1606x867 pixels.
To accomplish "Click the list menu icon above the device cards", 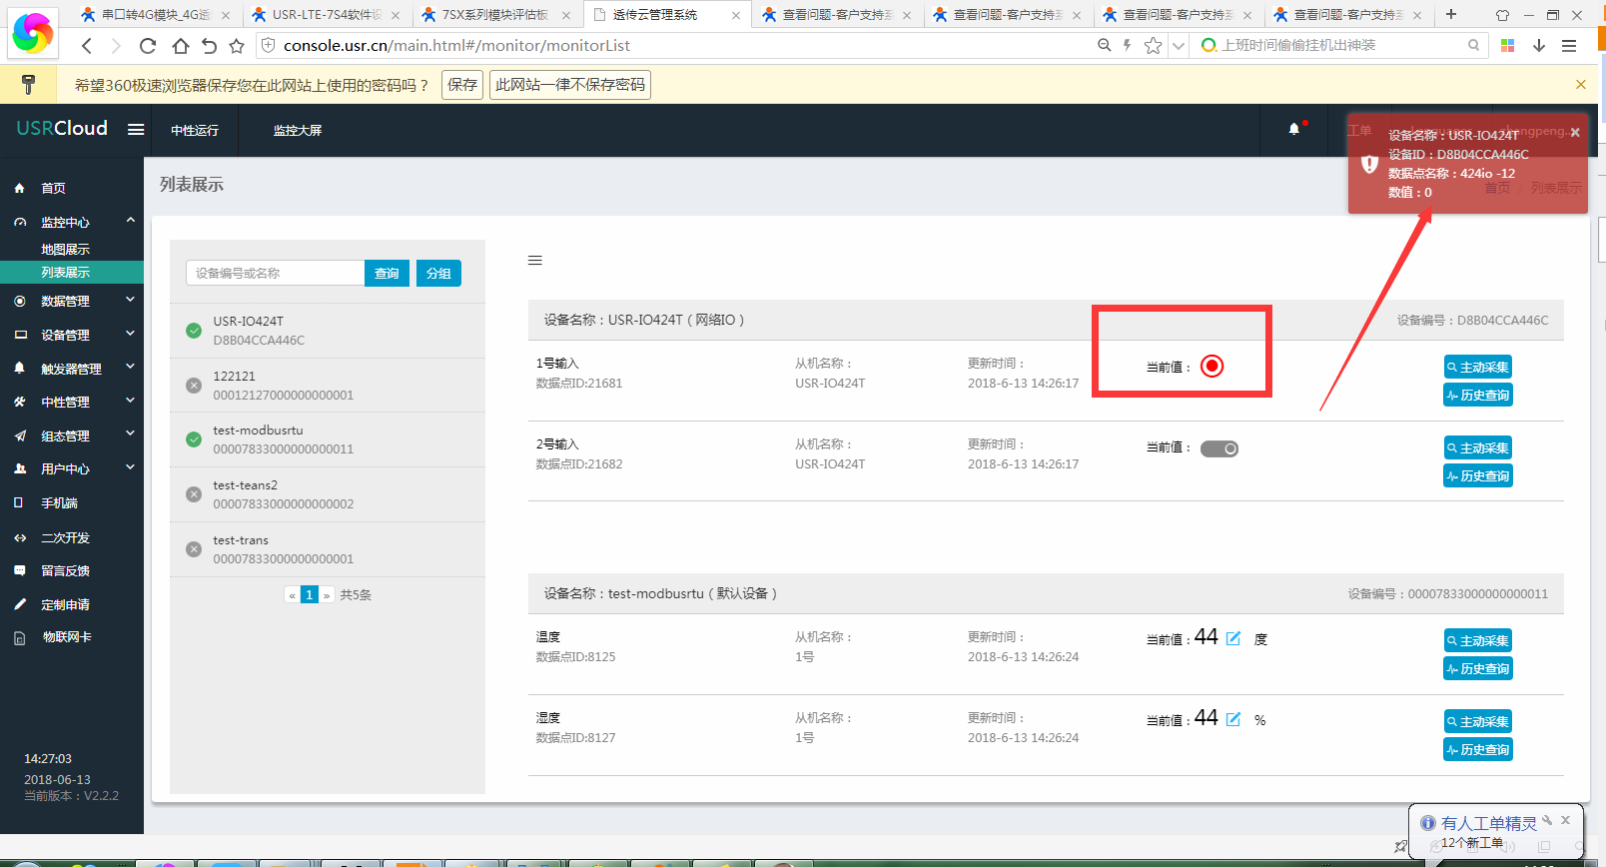I will (535, 261).
